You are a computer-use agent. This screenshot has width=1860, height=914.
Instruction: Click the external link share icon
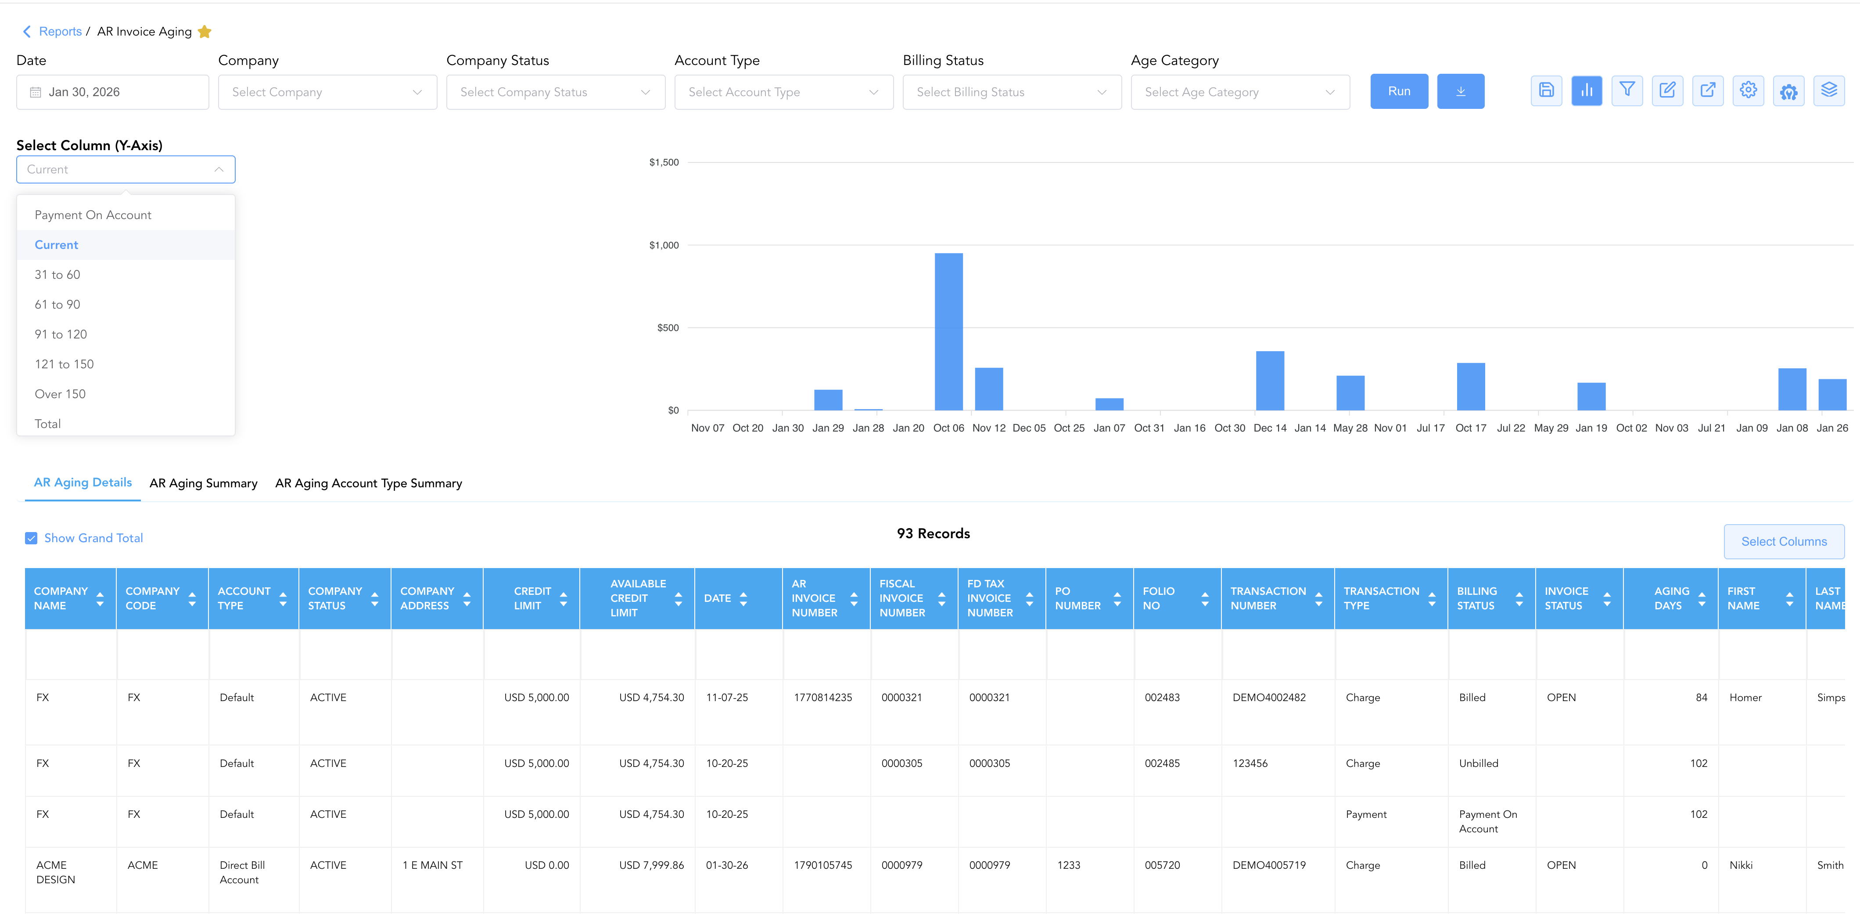[x=1708, y=91]
